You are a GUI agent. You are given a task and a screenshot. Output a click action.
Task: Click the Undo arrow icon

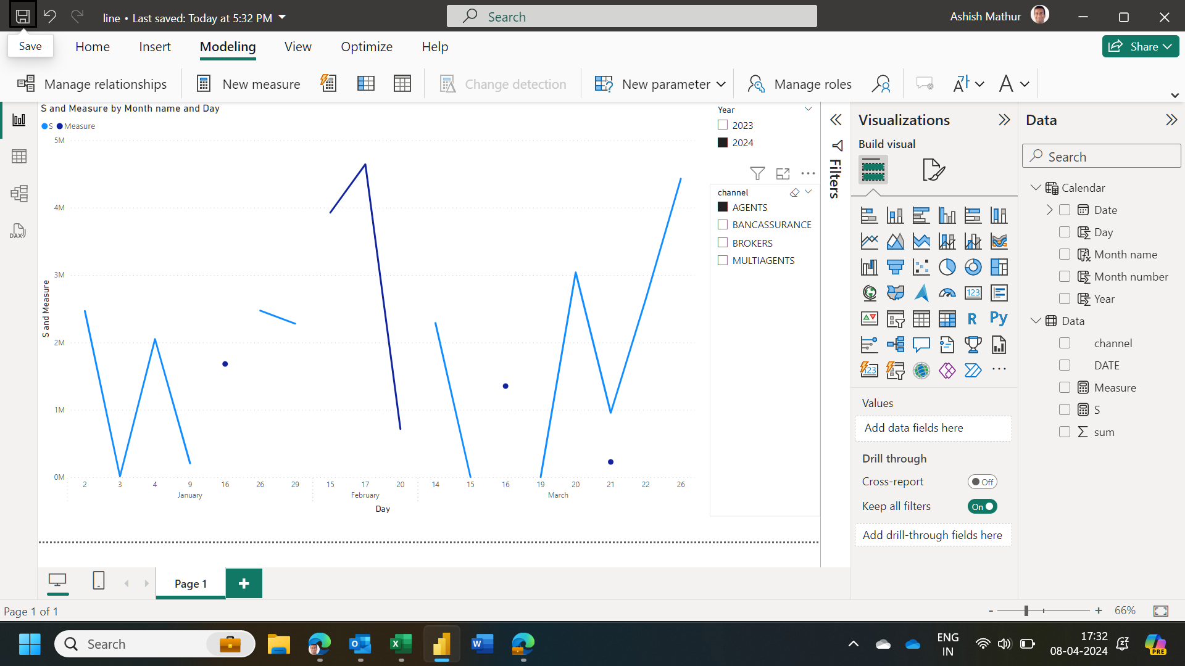tap(50, 17)
